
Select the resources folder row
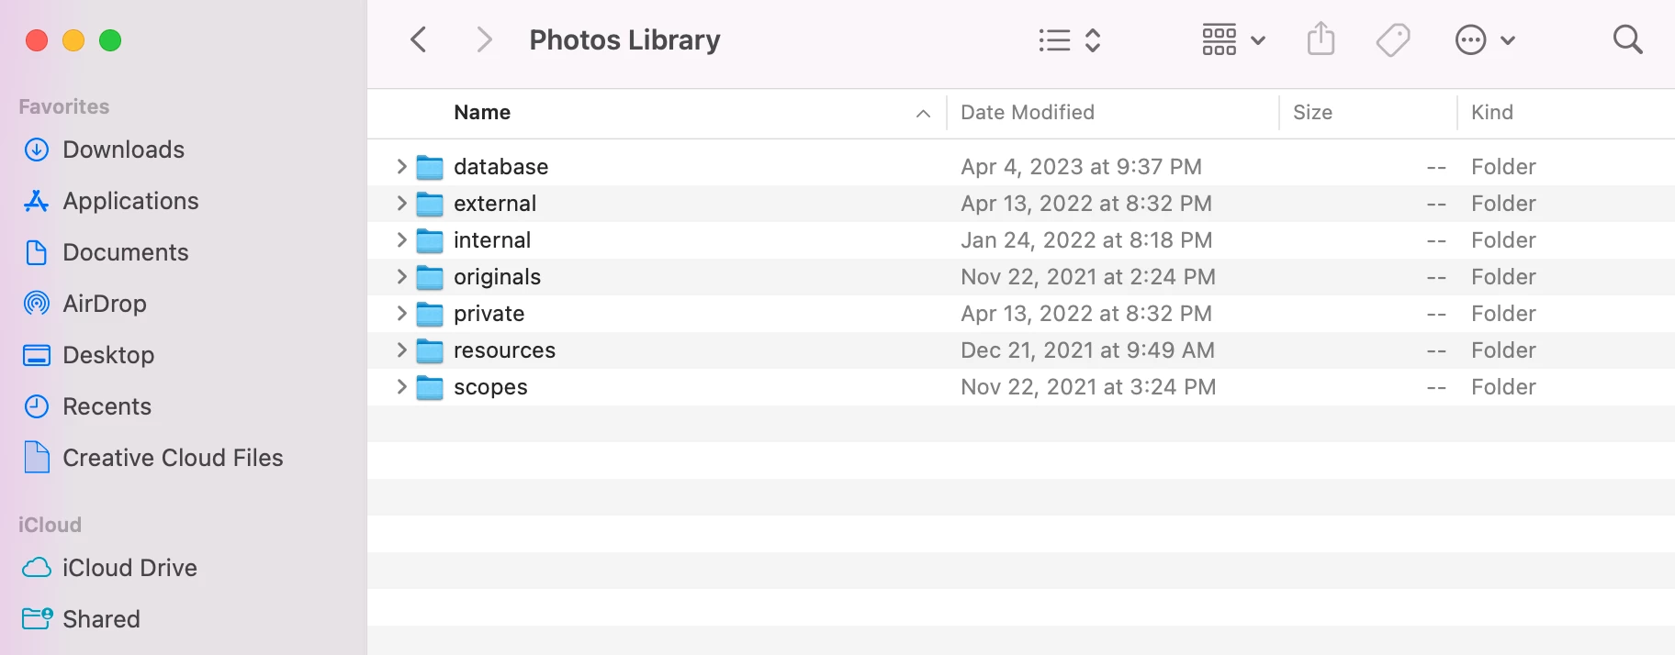[x=504, y=350]
